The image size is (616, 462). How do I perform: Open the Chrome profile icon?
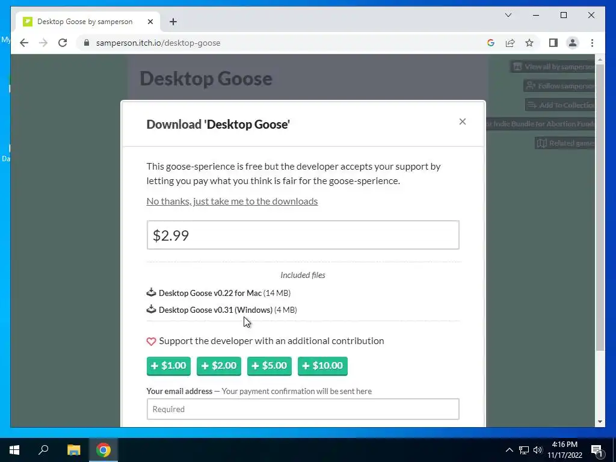click(573, 43)
